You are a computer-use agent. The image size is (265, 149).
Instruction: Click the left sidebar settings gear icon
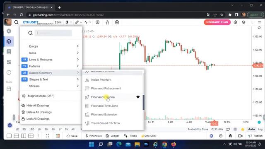[x=9, y=31]
